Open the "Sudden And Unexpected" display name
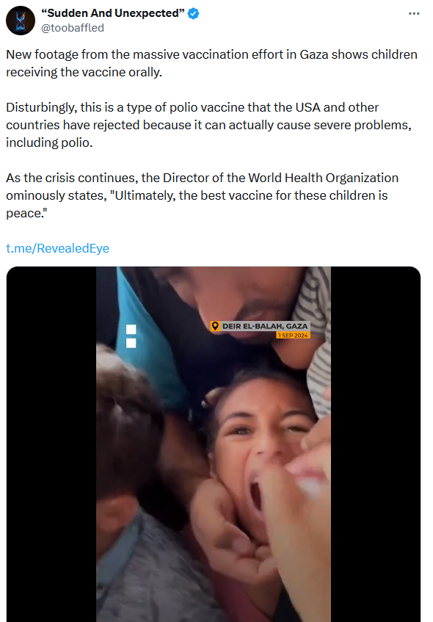This screenshot has width=433, height=622. pos(113,13)
